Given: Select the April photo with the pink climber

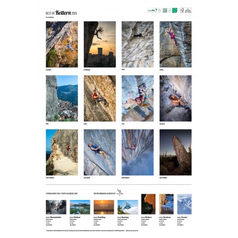Looking at the screenshot, I should coord(175,44).
